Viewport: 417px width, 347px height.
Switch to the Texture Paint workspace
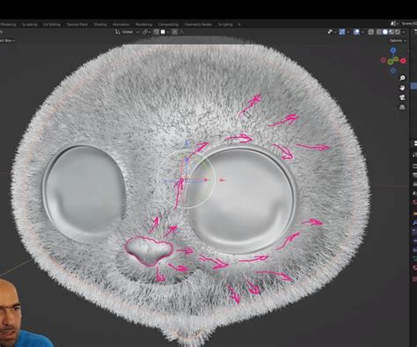(x=77, y=25)
